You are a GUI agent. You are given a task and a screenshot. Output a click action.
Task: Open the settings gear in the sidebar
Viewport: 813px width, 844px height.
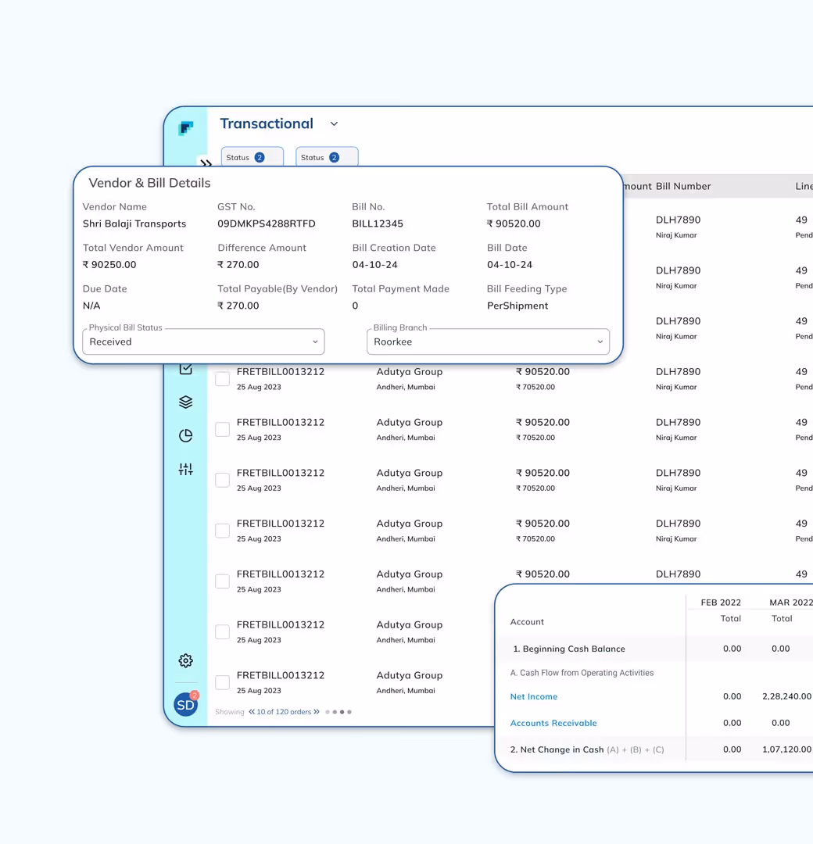tap(186, 660)
